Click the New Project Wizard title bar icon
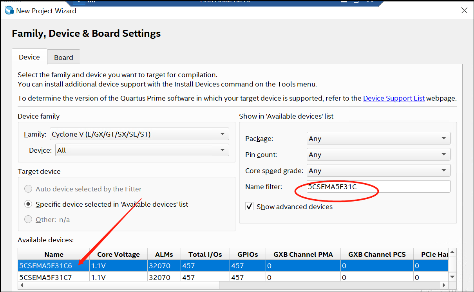Viewport: 474px width, 292px height. [x=9, y=11]
